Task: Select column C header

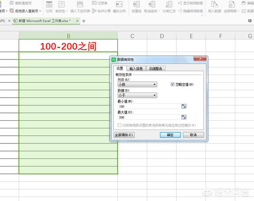Action: pos(132,35)
